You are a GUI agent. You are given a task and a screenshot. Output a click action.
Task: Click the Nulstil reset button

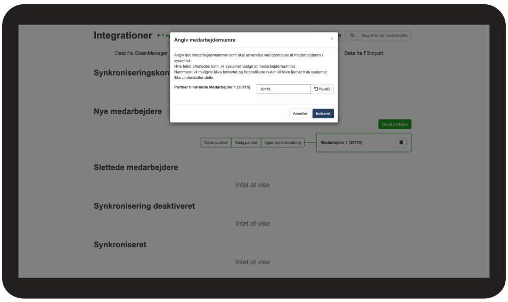point(322,89)
